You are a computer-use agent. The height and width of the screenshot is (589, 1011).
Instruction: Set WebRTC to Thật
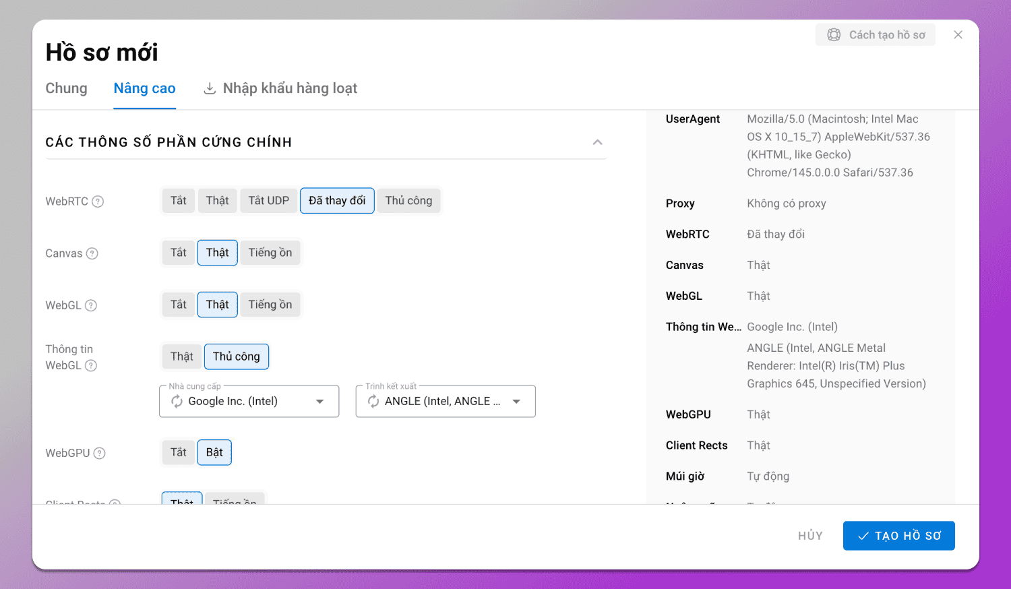pyautogui.click(x=217, y=201)
